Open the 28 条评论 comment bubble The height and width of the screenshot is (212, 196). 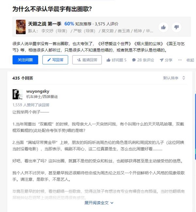[x=134, y=60]
